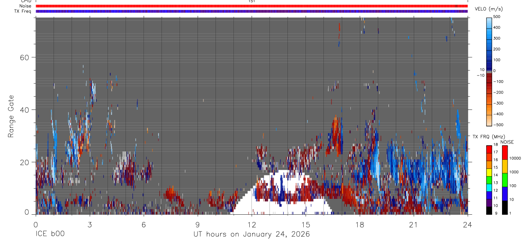Click the yellow 14–15 MHz swatch in the TX FRQ legend
526x243 pixels.
[489, 172]
